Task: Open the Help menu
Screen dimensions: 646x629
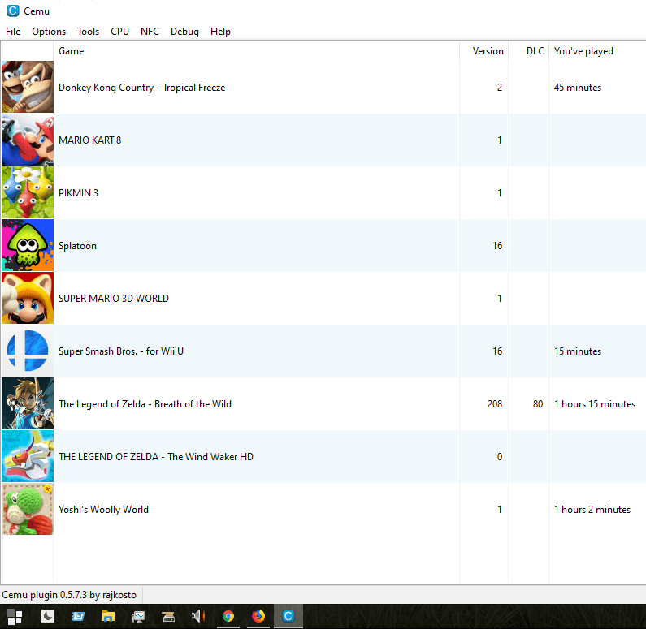Action: (220, 32)
